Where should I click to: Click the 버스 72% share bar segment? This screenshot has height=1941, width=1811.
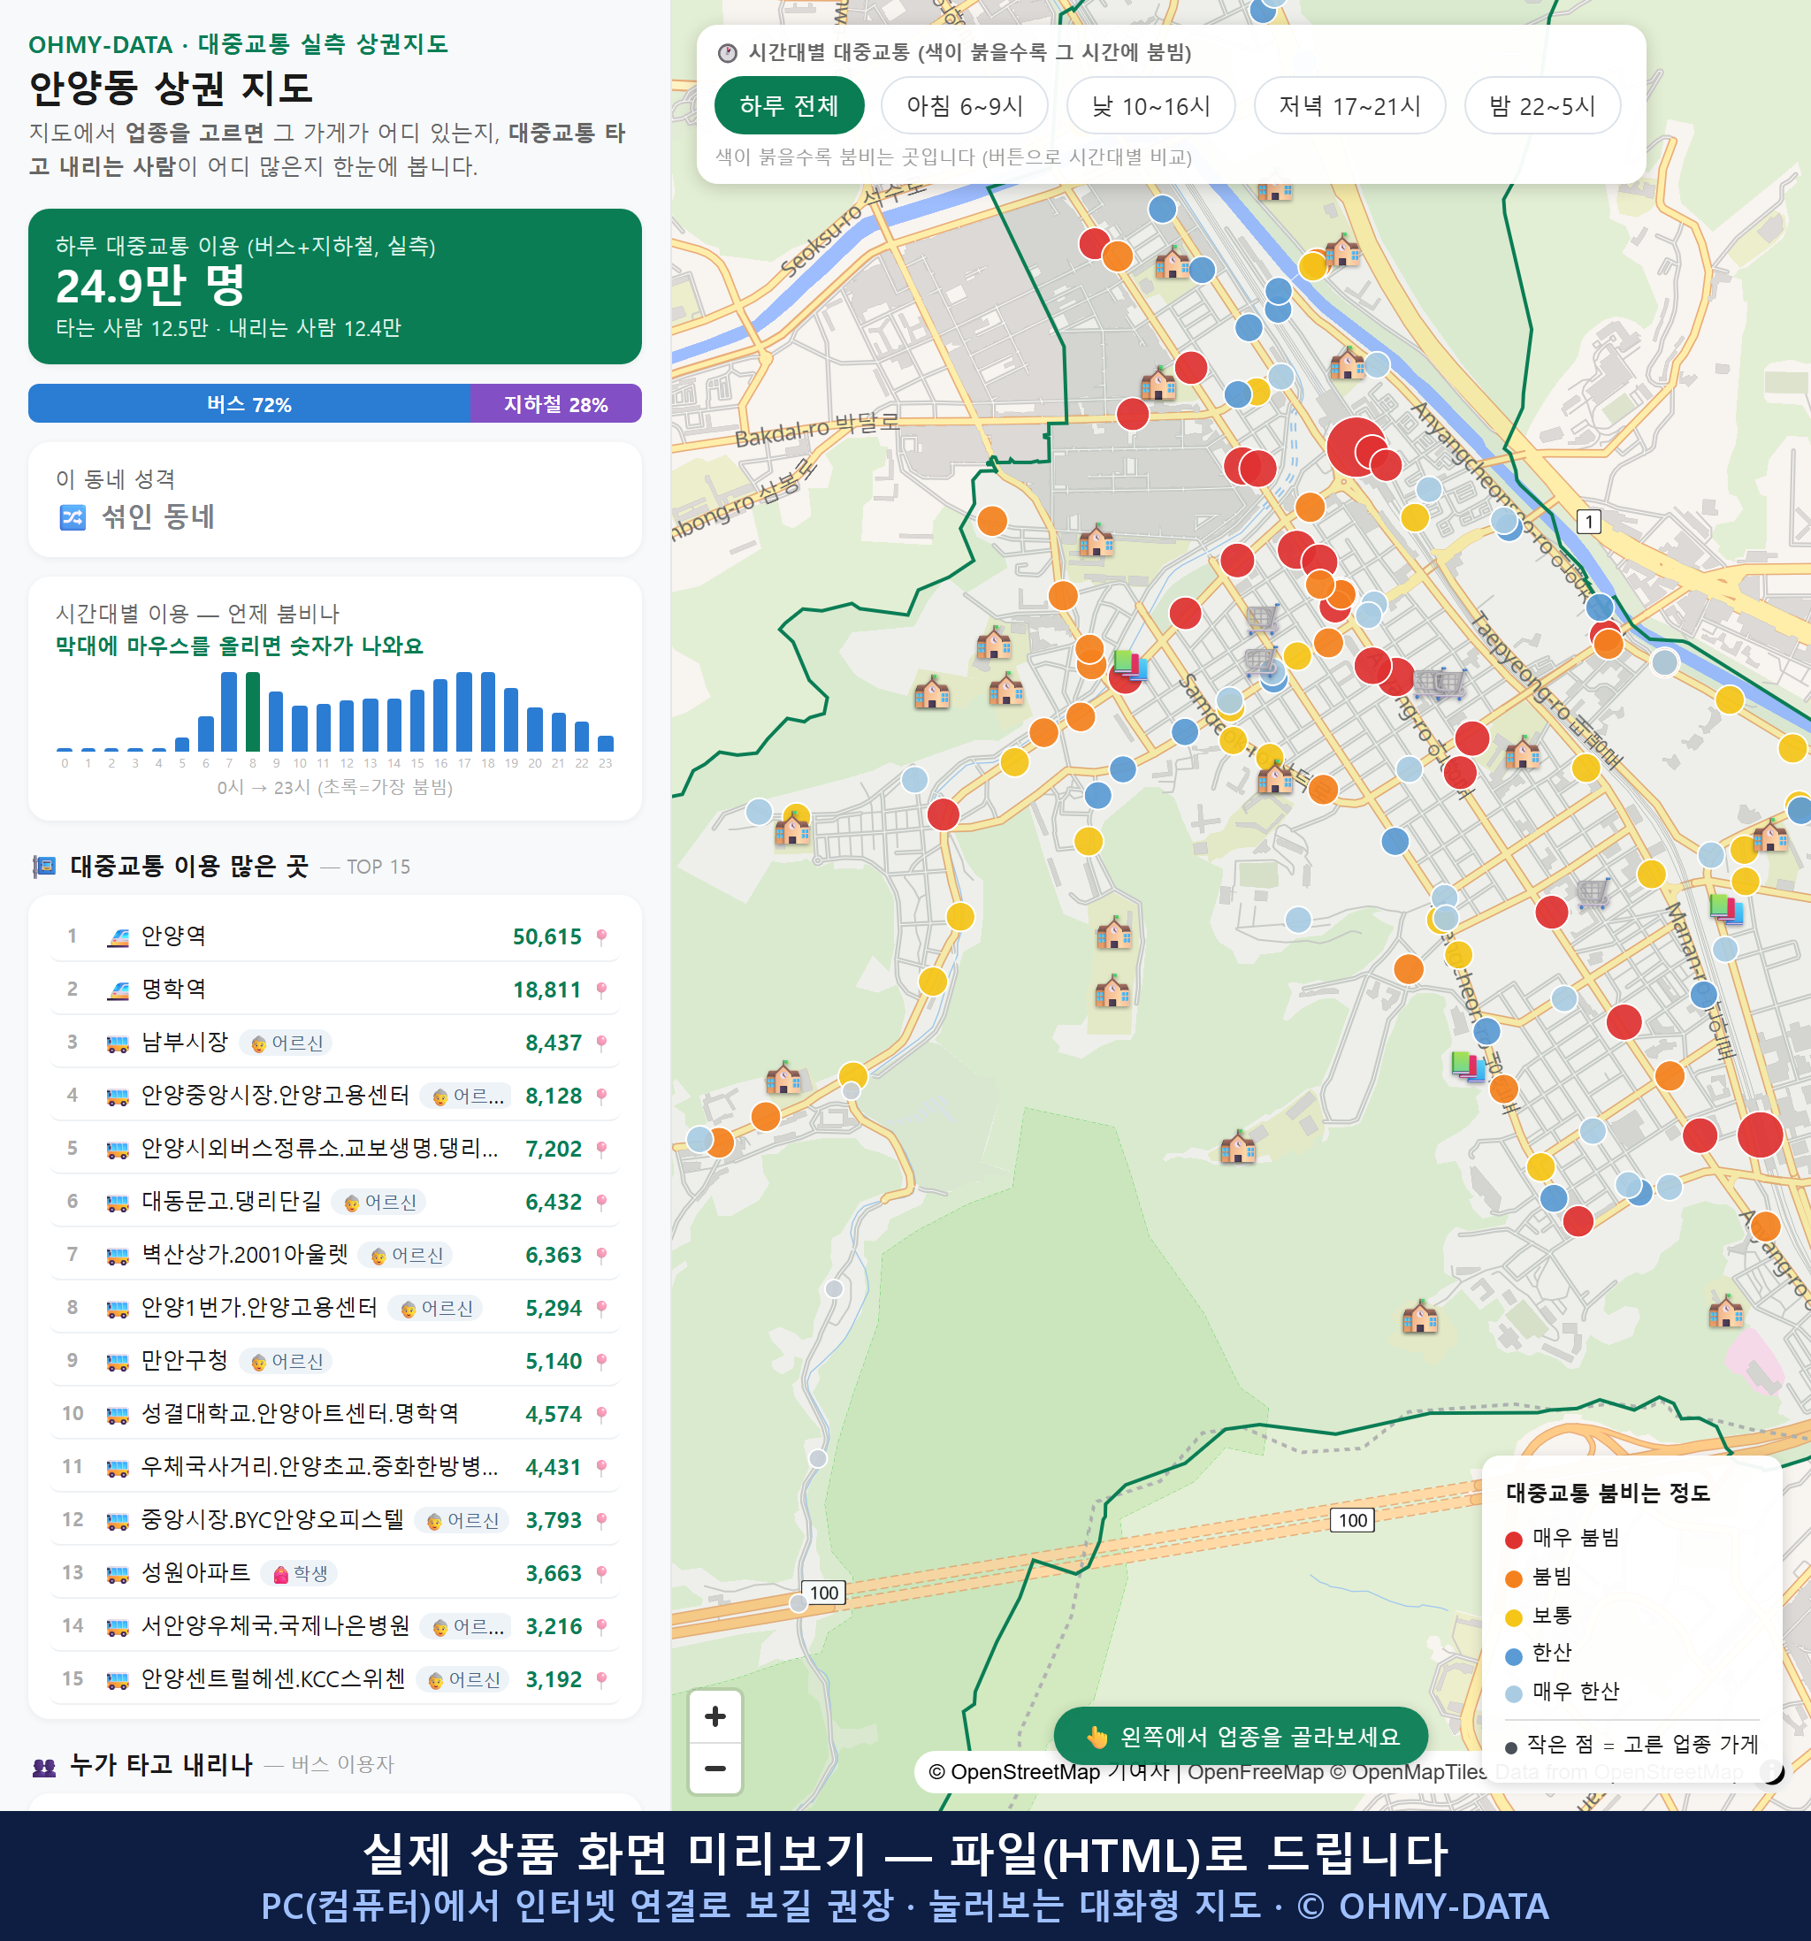pyautogui.click(x=249, y=403)
